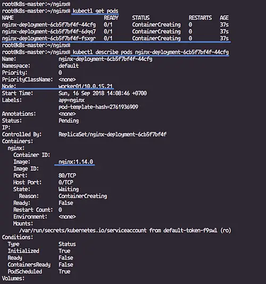Click the Port value 80/TCP
This screenshot has height=284, width=266.
(x=67, y=176)
